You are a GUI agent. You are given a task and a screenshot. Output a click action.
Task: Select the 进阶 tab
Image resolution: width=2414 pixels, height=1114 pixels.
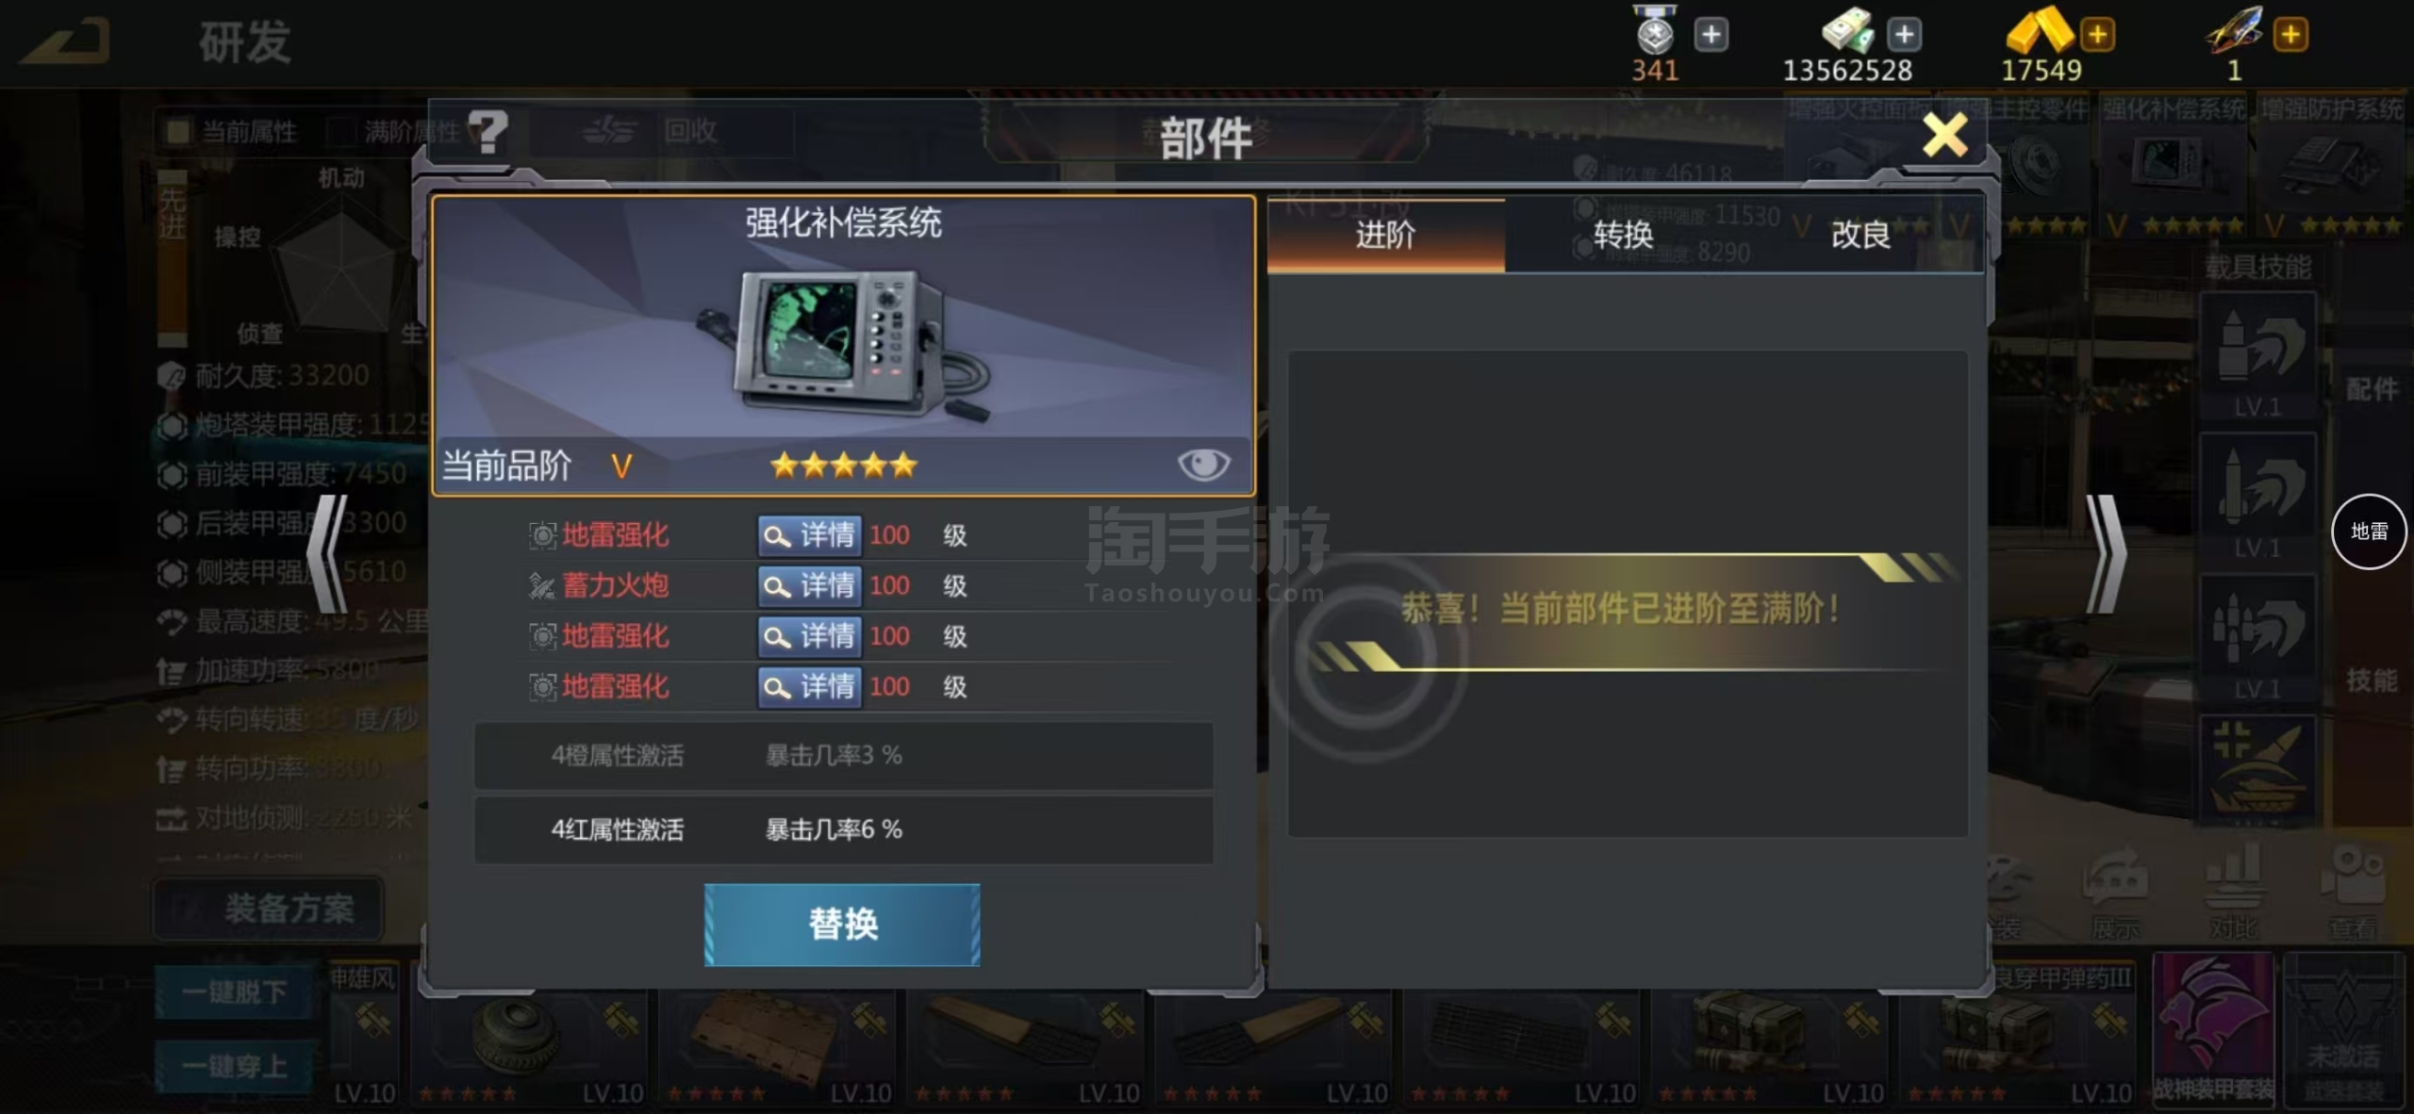click(x=1385, y=235)
